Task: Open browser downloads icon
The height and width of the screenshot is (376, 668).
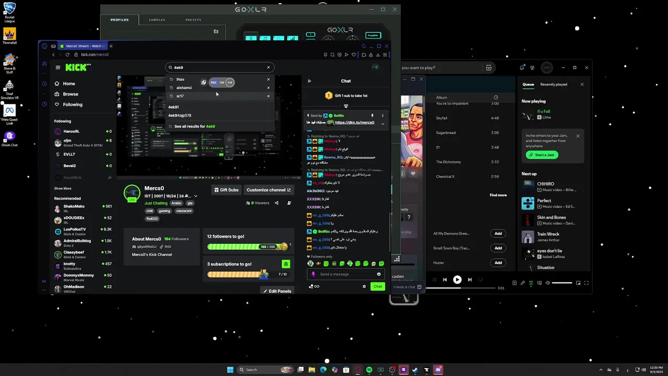Action: pyautogui.click(x=378, y=55)
